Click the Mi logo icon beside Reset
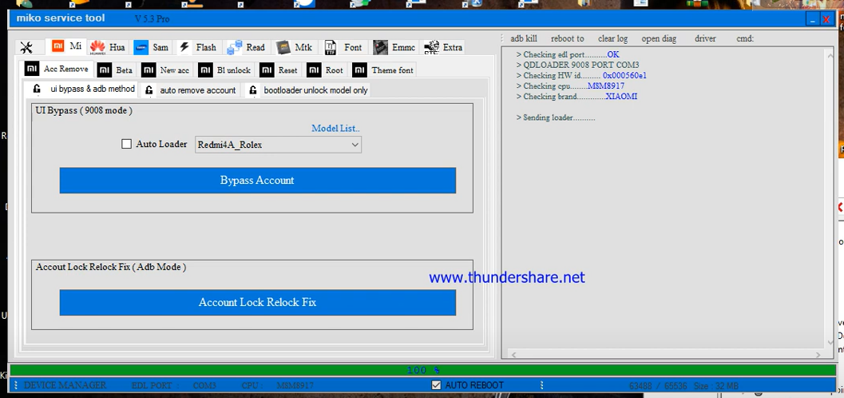This screenshot has width=844, height=398. click(x=267, y=70)
